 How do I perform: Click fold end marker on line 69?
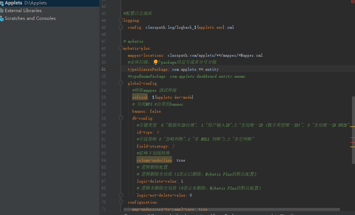[121, 195]
